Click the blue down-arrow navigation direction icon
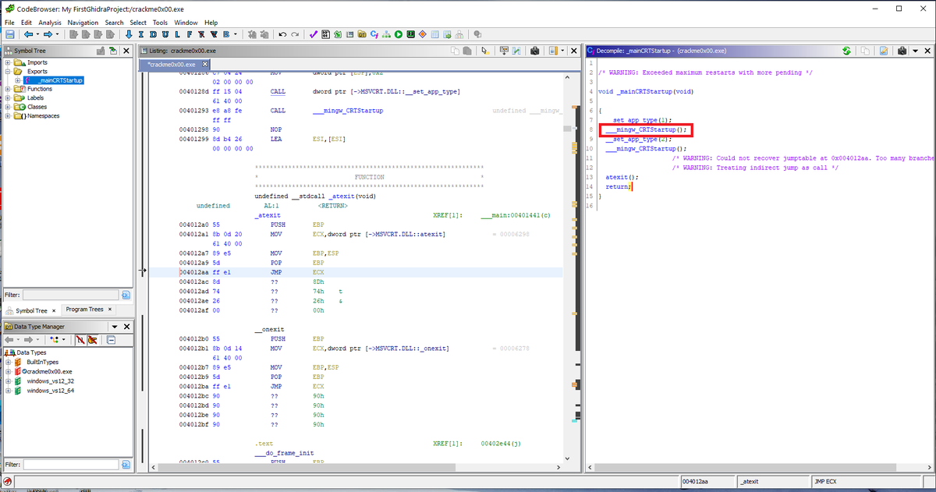The width and height of the screenshot is (936, 492). [129, 34]
